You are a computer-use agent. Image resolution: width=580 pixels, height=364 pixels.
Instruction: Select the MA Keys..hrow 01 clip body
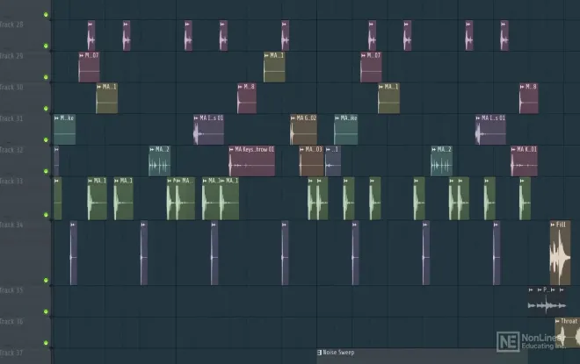251,165
